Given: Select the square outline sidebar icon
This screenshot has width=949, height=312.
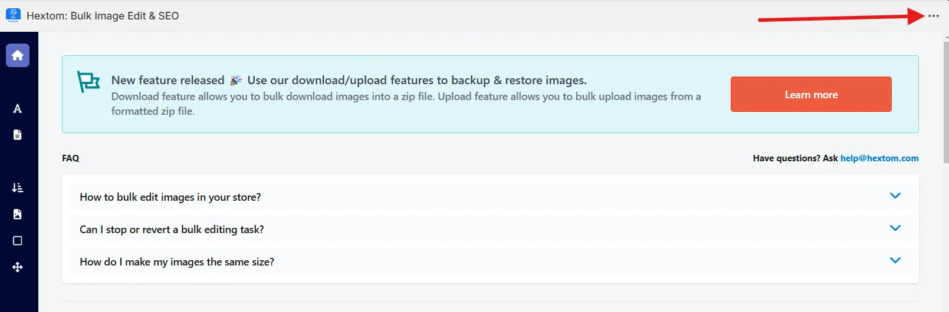Looking at the screenshot, I should pyautogui.click(x=18, y=241).
